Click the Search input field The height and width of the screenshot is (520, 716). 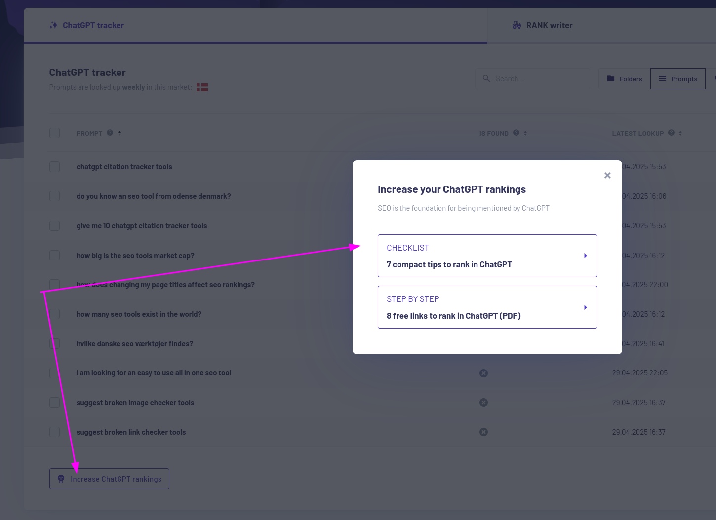(533, 78)
